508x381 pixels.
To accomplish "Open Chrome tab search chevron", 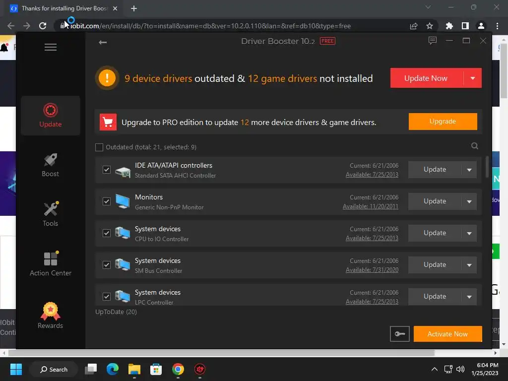I will pyautogui.click(x=428, y=7).
